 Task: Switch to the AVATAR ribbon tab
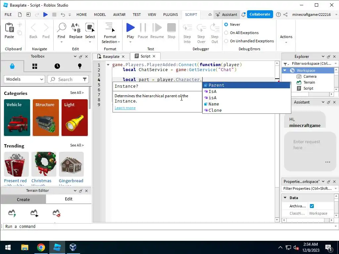pyautogui.click(x=119, y=15)
